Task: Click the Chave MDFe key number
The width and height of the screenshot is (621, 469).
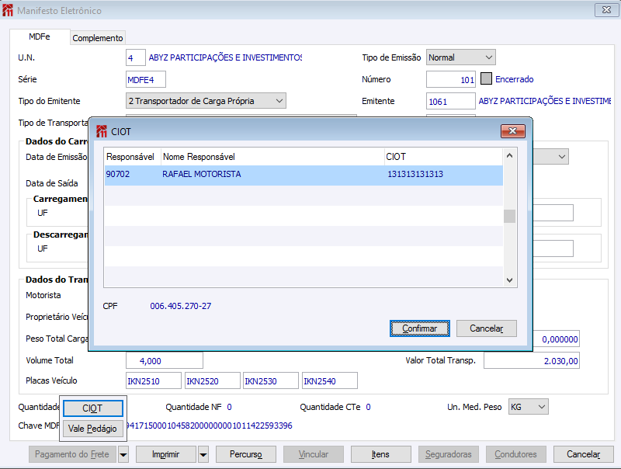Action: coord(210,426)
